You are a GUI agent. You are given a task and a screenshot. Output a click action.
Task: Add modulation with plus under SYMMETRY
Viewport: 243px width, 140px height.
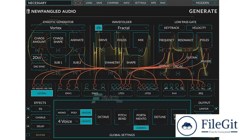110,73
